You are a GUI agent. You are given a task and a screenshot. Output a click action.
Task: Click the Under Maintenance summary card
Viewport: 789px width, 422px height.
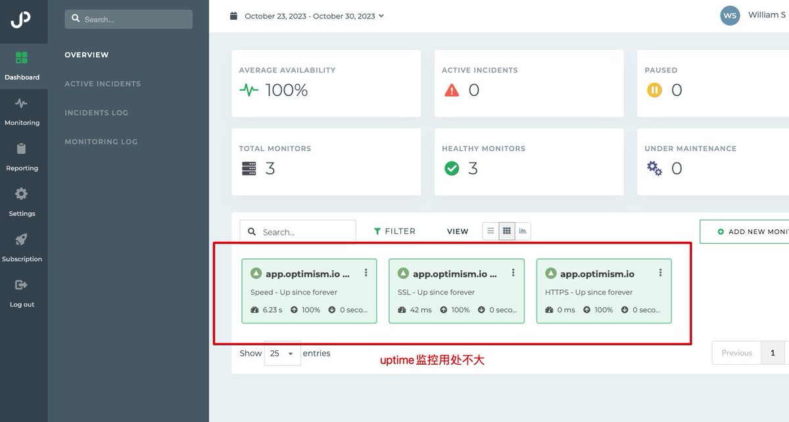(713, 162)
